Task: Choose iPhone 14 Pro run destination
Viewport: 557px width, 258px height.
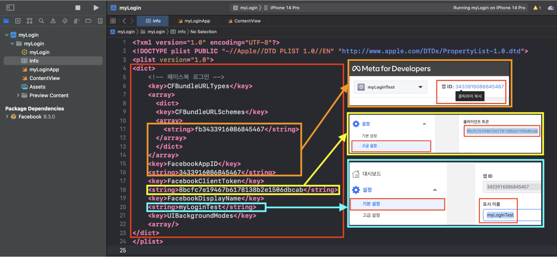Action: 282,8
